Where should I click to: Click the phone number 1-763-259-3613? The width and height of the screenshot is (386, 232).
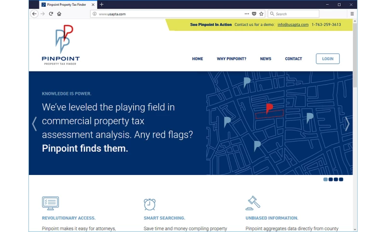[x=326, y=25]
